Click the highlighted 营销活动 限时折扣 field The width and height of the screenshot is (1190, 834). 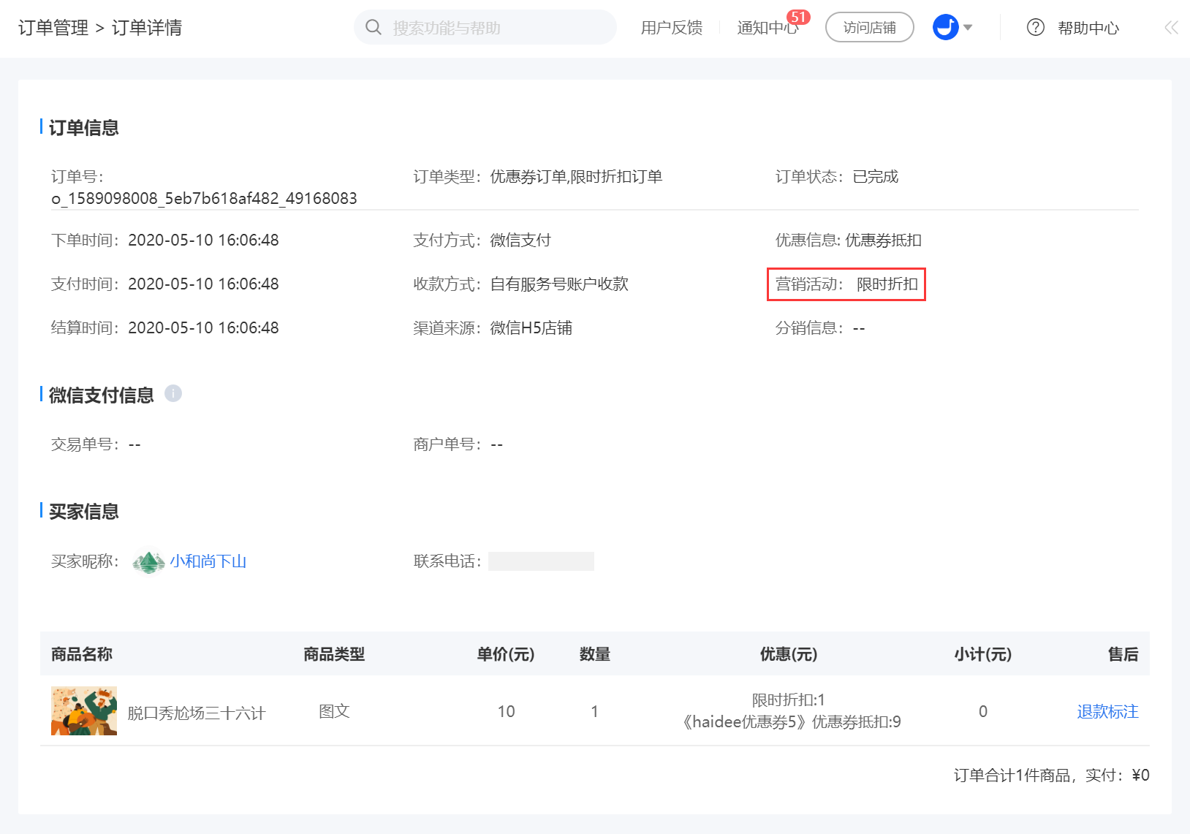click(x=846, y=284)
